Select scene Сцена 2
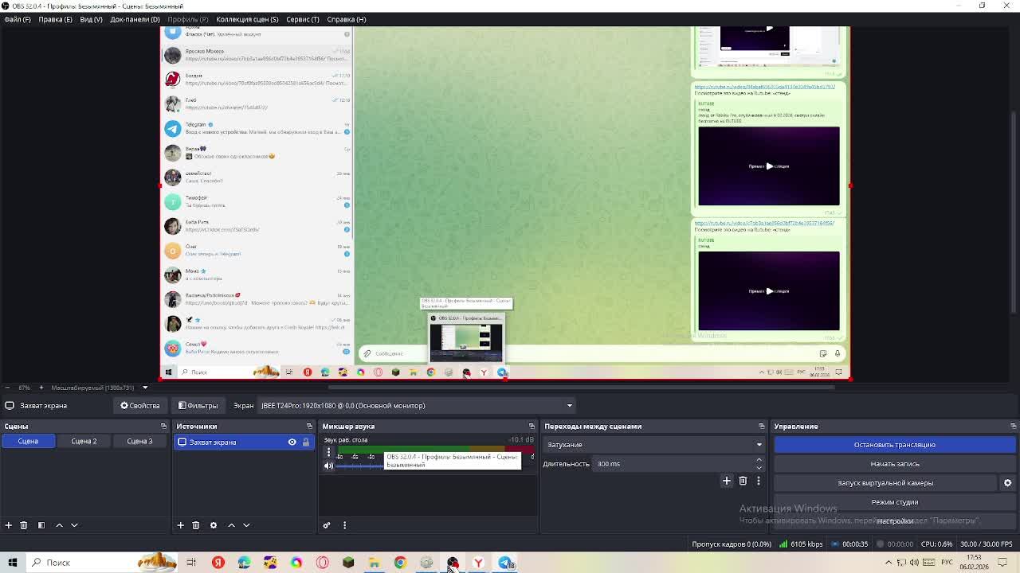Screen dimensions: 1020x573 [84, 442]
